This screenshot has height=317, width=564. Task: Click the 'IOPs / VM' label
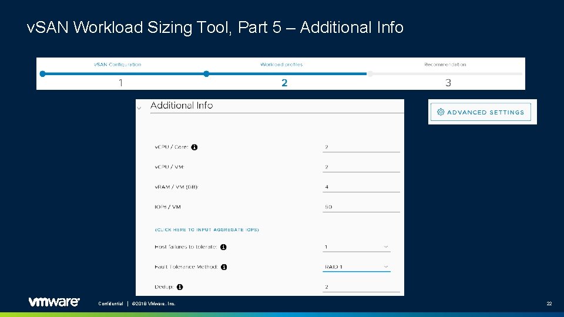click(167, 207)
